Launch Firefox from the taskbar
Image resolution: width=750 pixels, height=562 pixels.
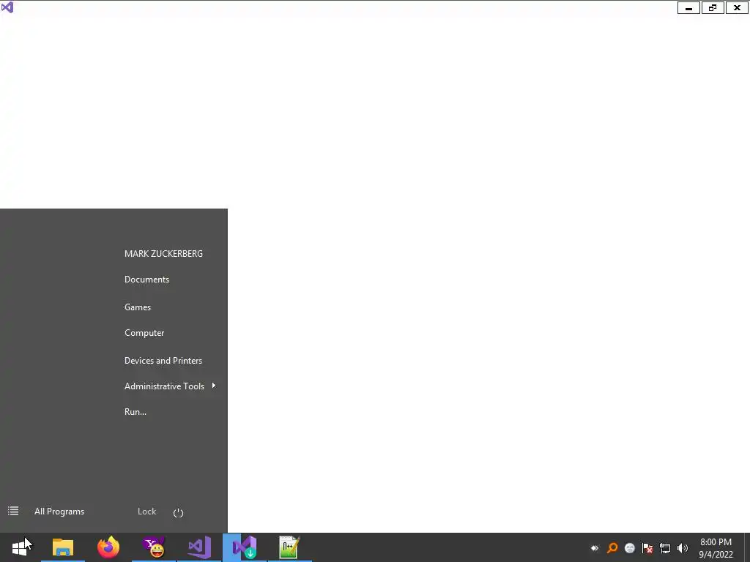click(108, 547)
